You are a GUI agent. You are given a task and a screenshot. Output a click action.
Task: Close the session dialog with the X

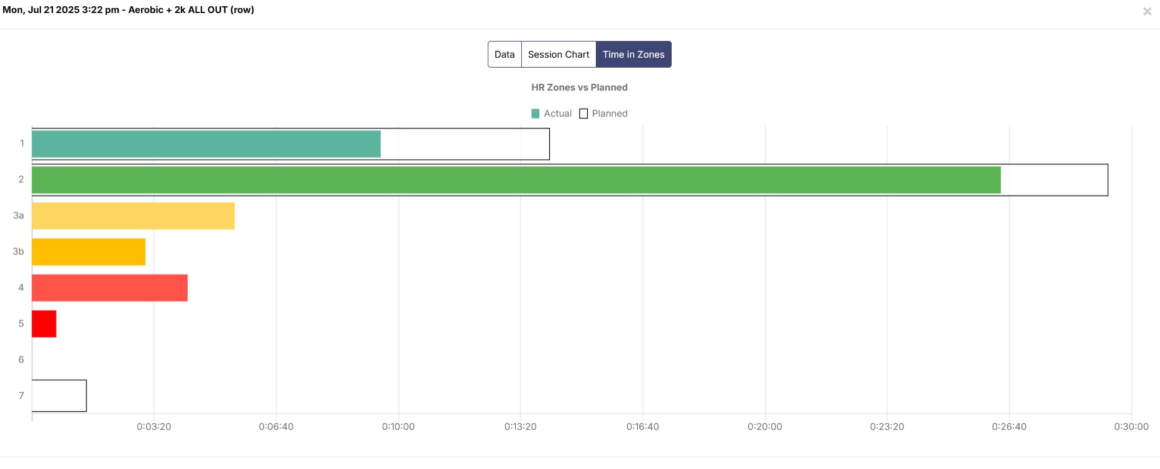(x=1147, y=11)
